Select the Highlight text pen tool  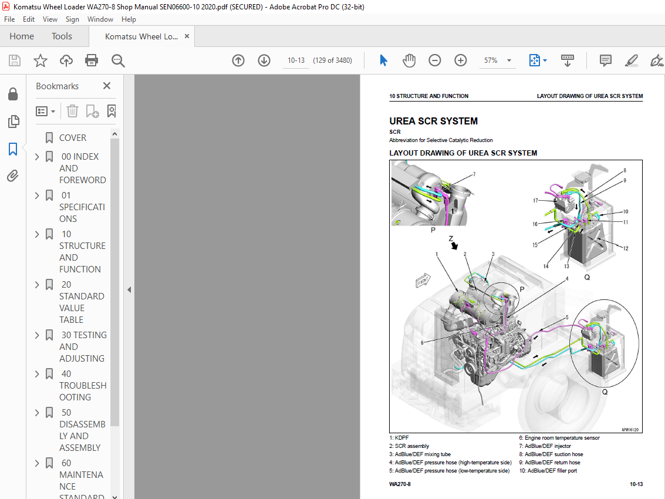(x=631, y=60)
